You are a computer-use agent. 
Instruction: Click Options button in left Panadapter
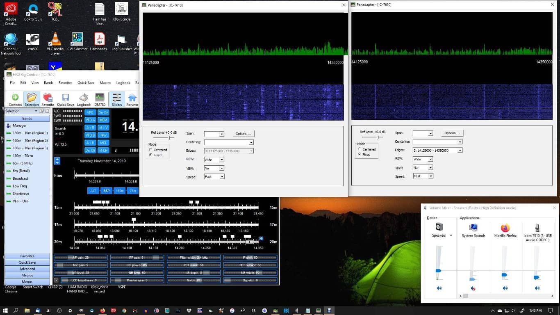[244, 134]
